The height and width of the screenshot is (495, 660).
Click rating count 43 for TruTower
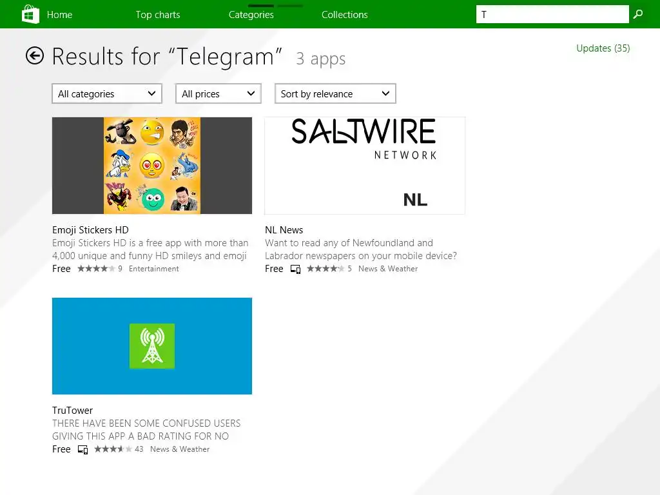139,449
